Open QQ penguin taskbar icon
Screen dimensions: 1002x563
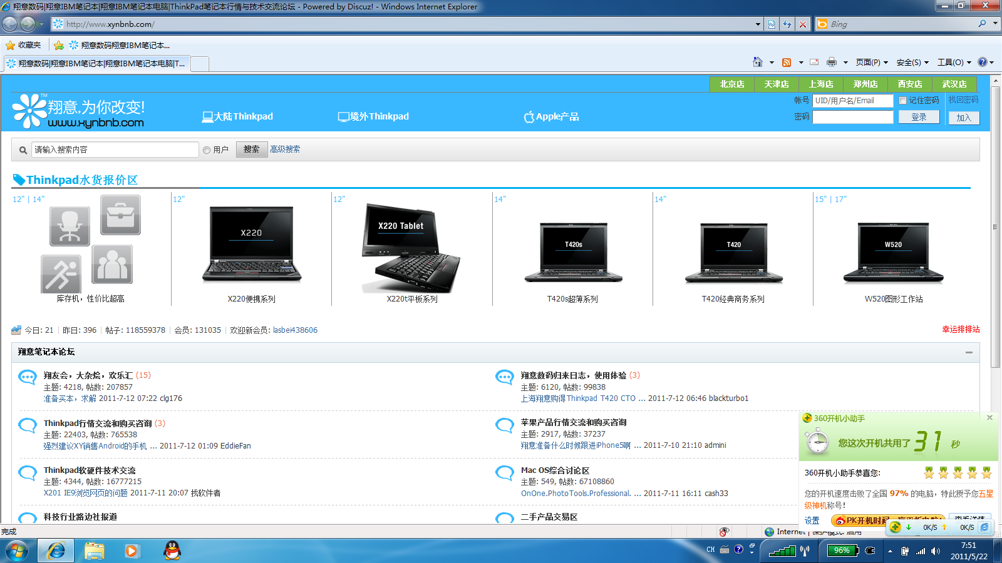(x=172, y=550)
